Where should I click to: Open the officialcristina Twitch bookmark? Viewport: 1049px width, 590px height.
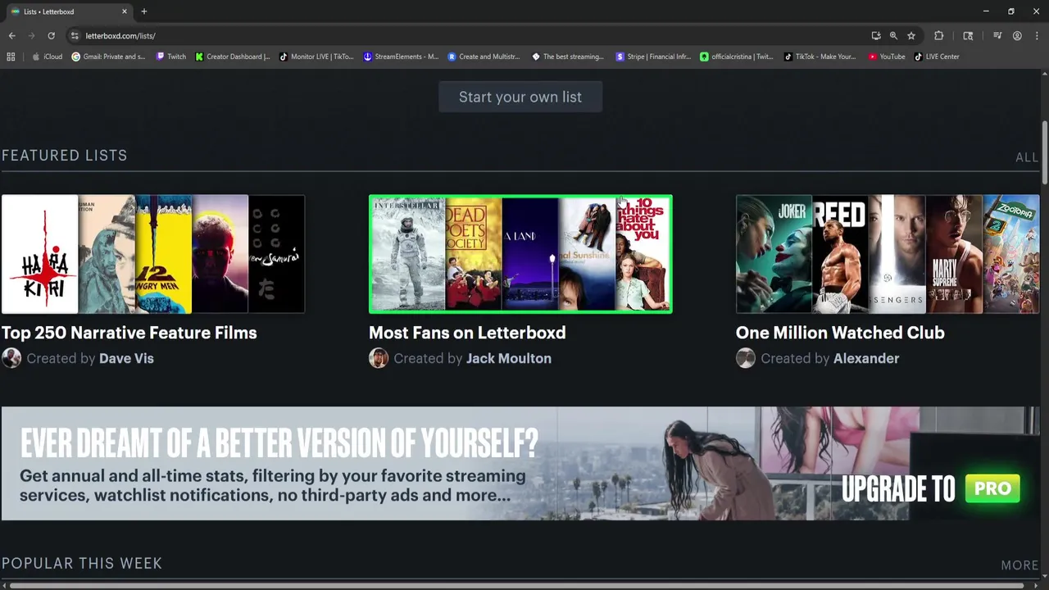coord(737,57)
